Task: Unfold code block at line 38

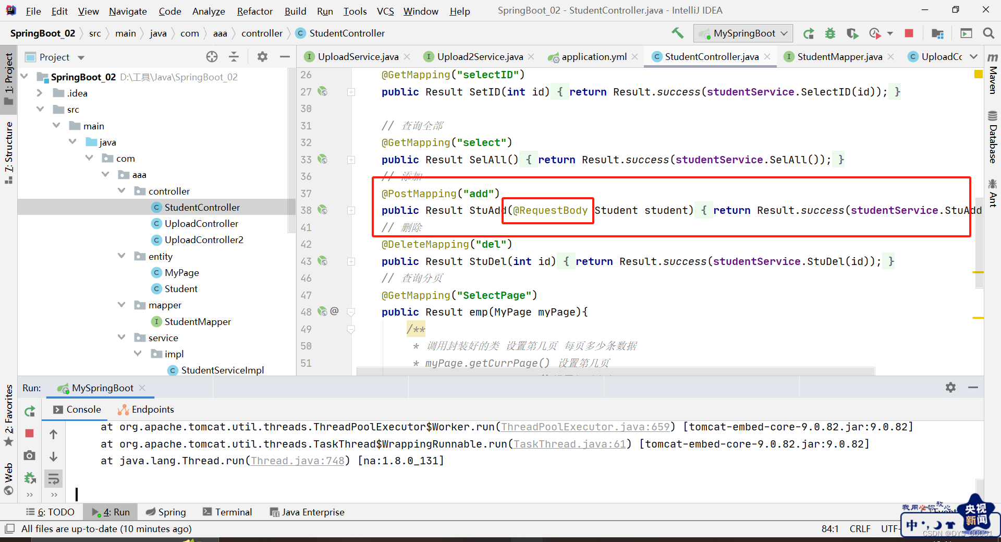Action: tap(351, 210)
